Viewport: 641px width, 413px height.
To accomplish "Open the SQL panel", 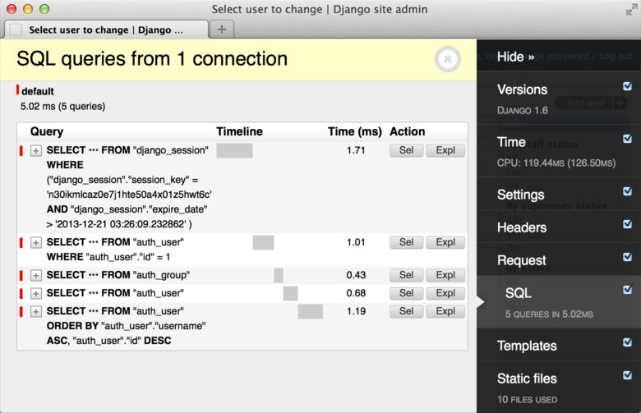I will tap(519, 293).
